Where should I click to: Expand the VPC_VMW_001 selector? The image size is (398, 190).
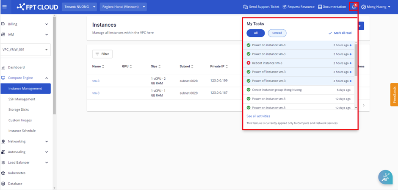(x=25, y=50)
